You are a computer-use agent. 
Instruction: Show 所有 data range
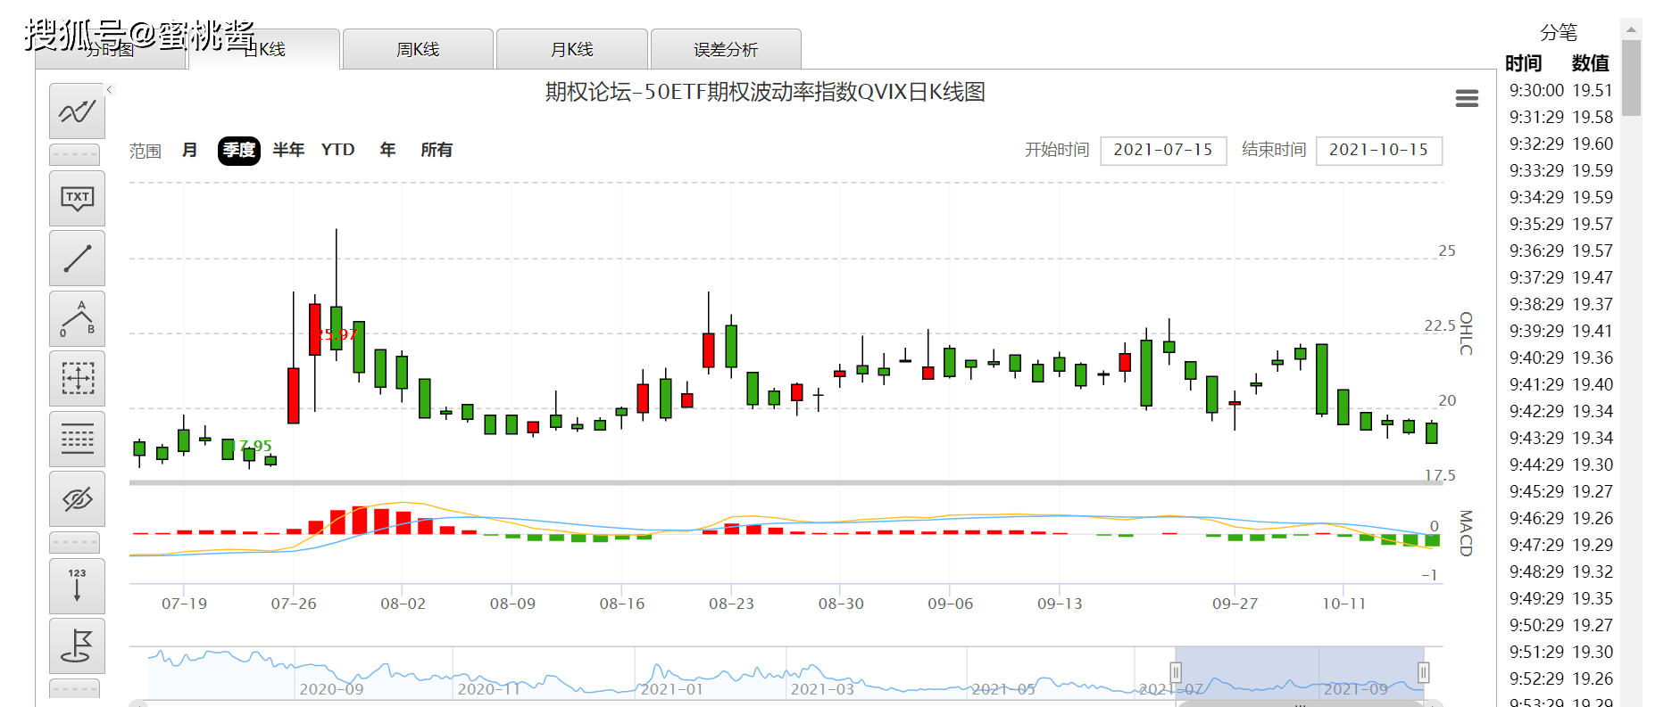[437, 150]
